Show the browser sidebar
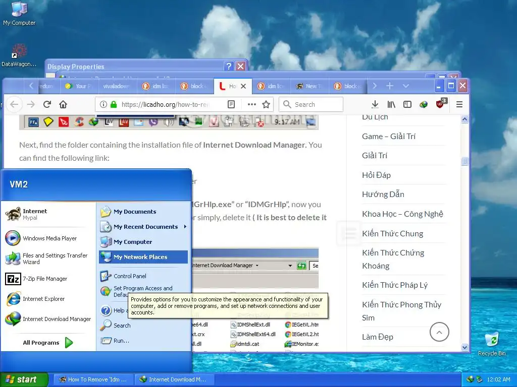 (407, 104)
